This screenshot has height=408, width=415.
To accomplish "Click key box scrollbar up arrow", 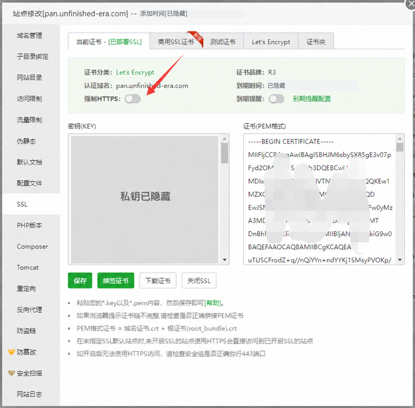I will click(x=225, y=139).
